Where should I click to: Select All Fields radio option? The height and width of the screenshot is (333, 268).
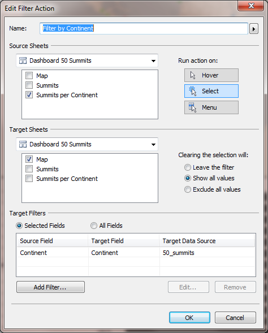pyautogui.click(x=94, y=226)
